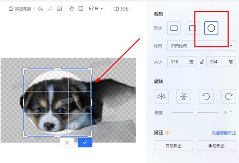Click the 手动矫正 button
This screenshot has height=163, width=239.
click(216, 146)
